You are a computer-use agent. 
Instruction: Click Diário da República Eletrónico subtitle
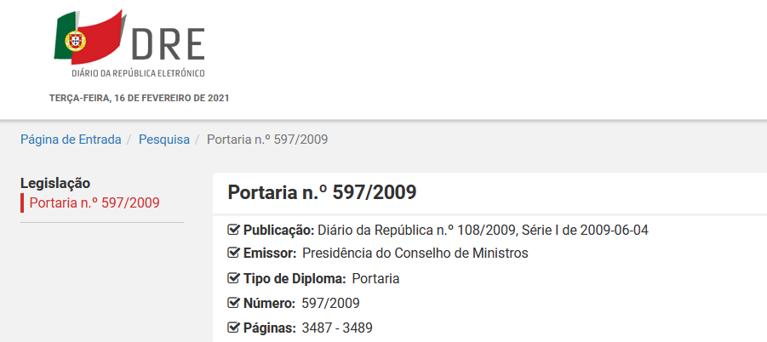pos(139,73)
